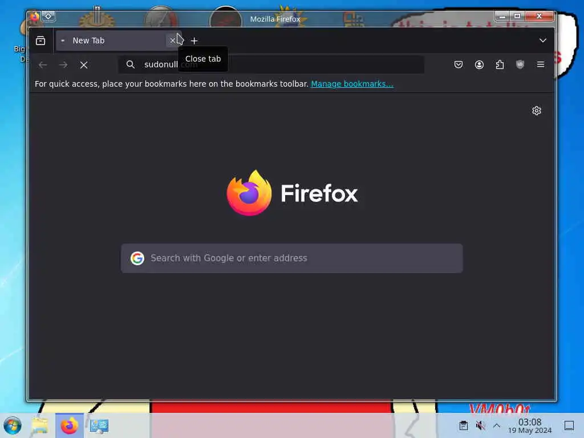The height and width of the screenshot is (438, 584).
Task: Select the Firefox taskbar button
Action: [x=69, y=425]
